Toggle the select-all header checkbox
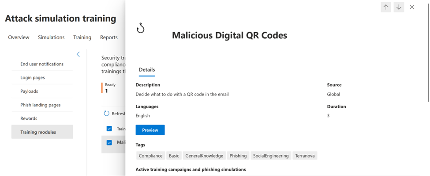This screenshot has width=430, height=176. (x=109, y=128)
